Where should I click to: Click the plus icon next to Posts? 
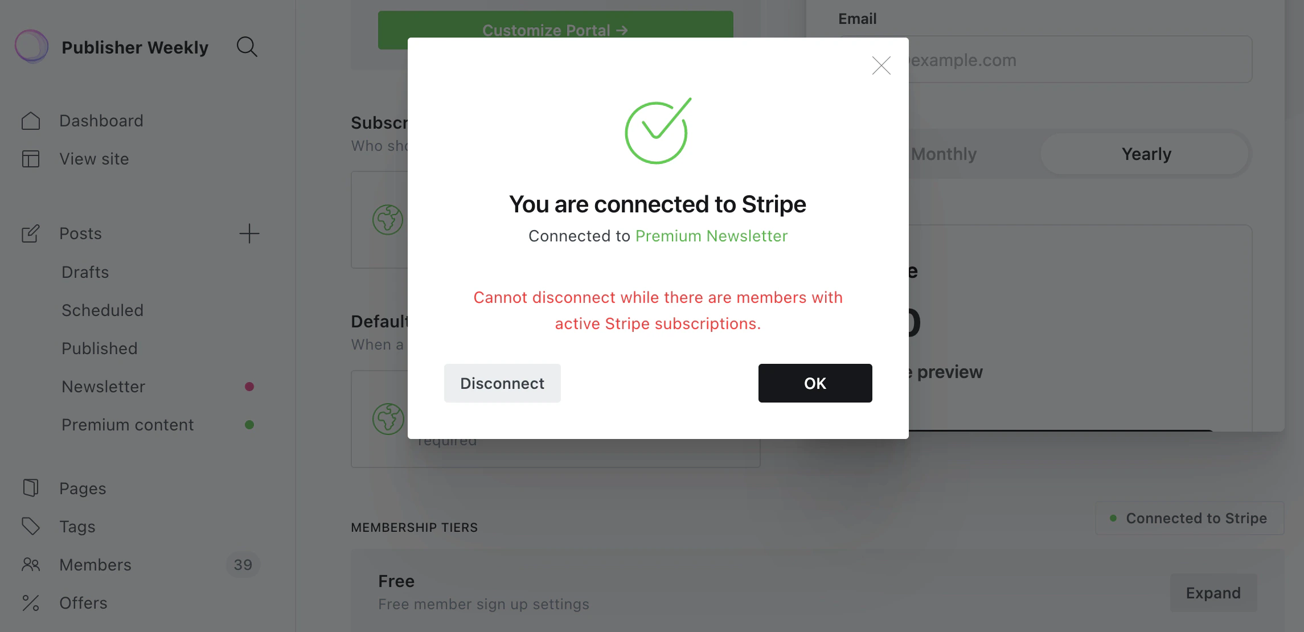tap(249, 233)
